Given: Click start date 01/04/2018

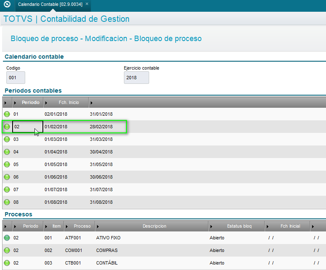Looking at the screenshot, I should 56,152.
